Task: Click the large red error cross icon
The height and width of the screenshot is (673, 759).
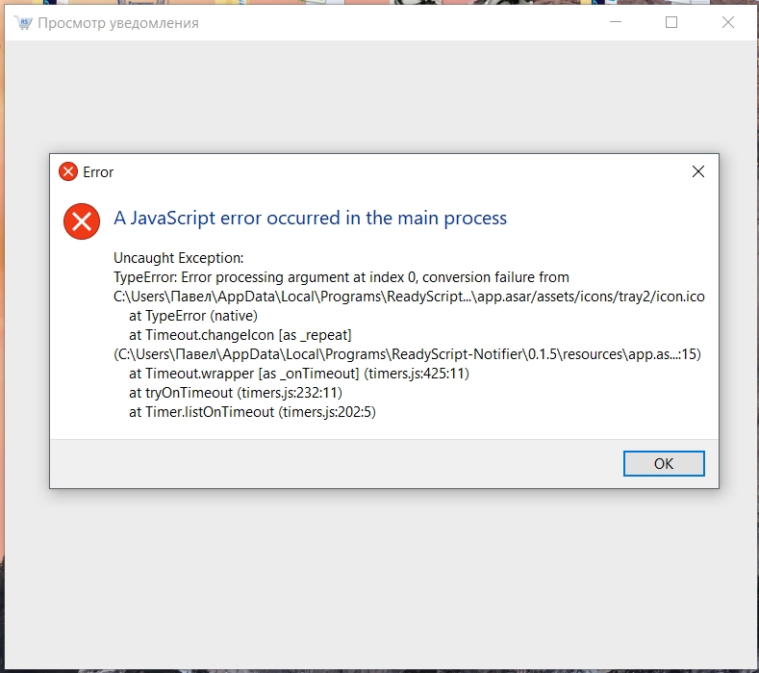Action: tap(82, 221)
